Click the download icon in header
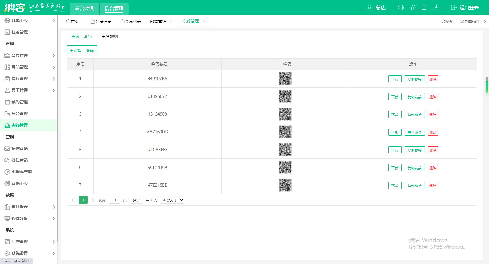This screenshot has height=264, width=489. tap(436, 8)
